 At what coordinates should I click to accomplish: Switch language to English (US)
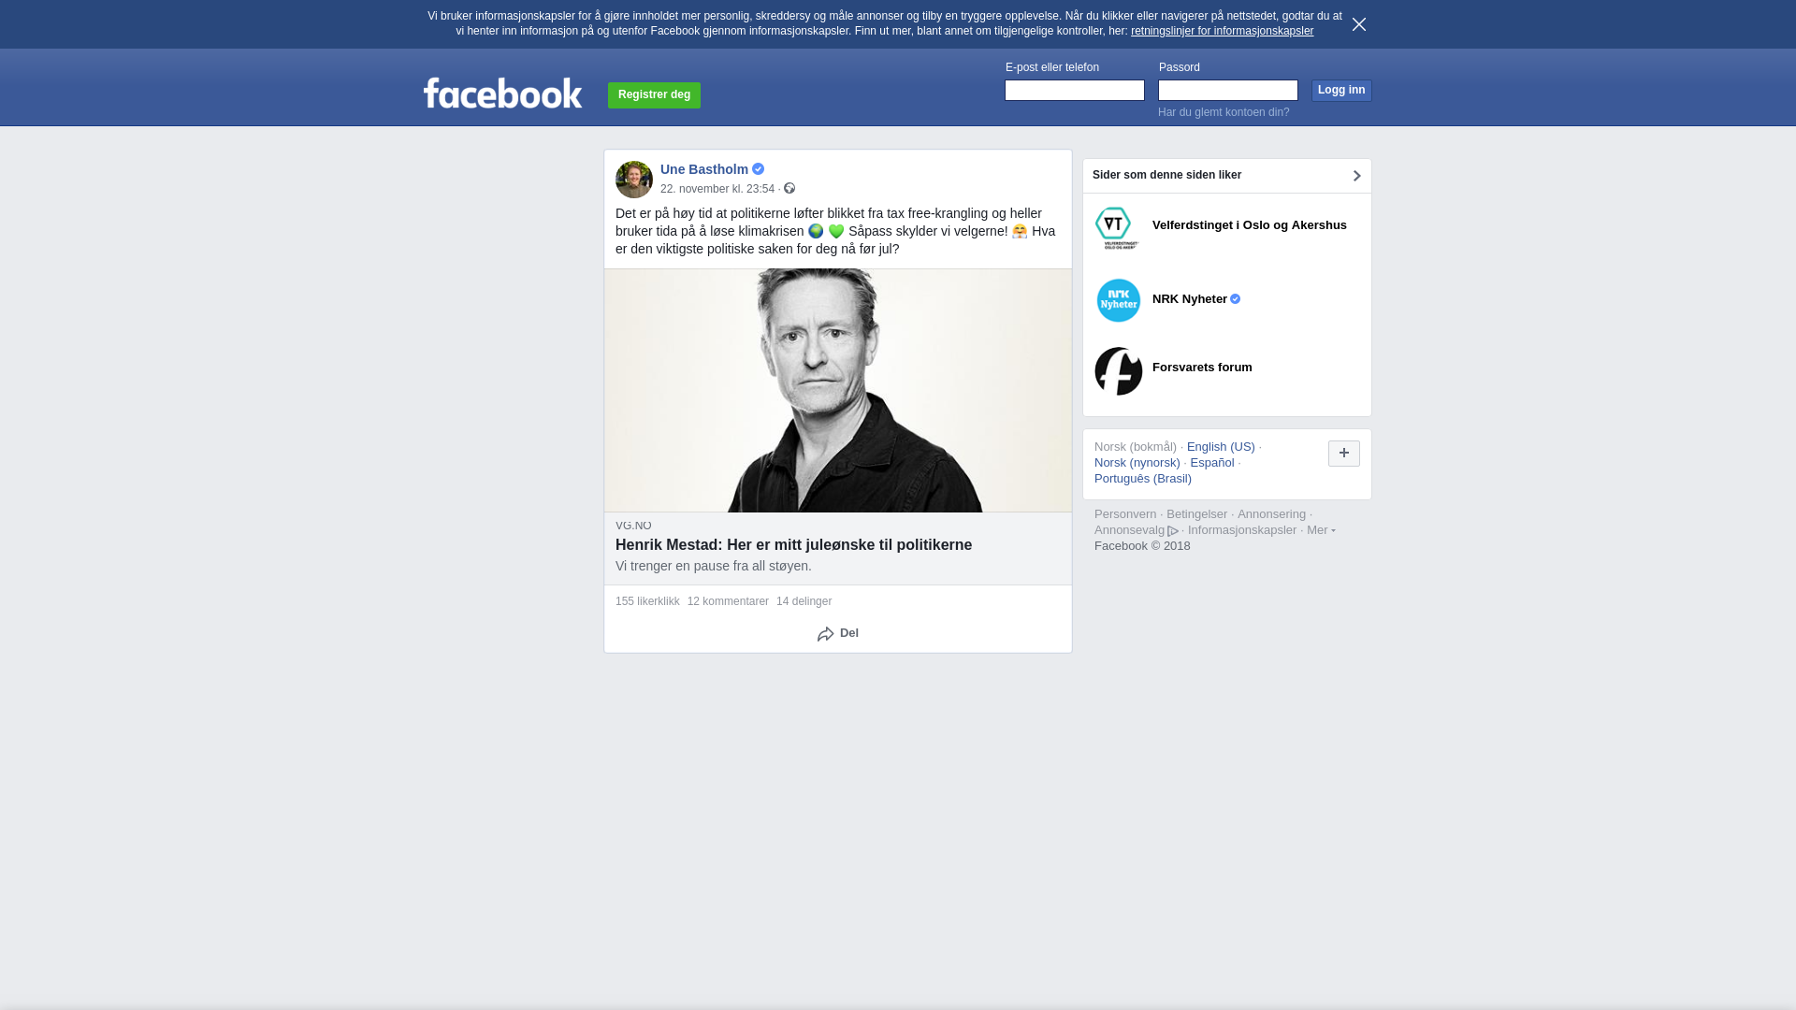pyautogui.click(x=1221, y=447)
